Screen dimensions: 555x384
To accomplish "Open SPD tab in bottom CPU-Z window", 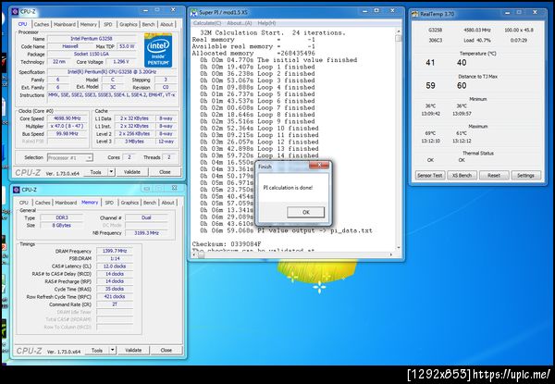I will (109, 203).
